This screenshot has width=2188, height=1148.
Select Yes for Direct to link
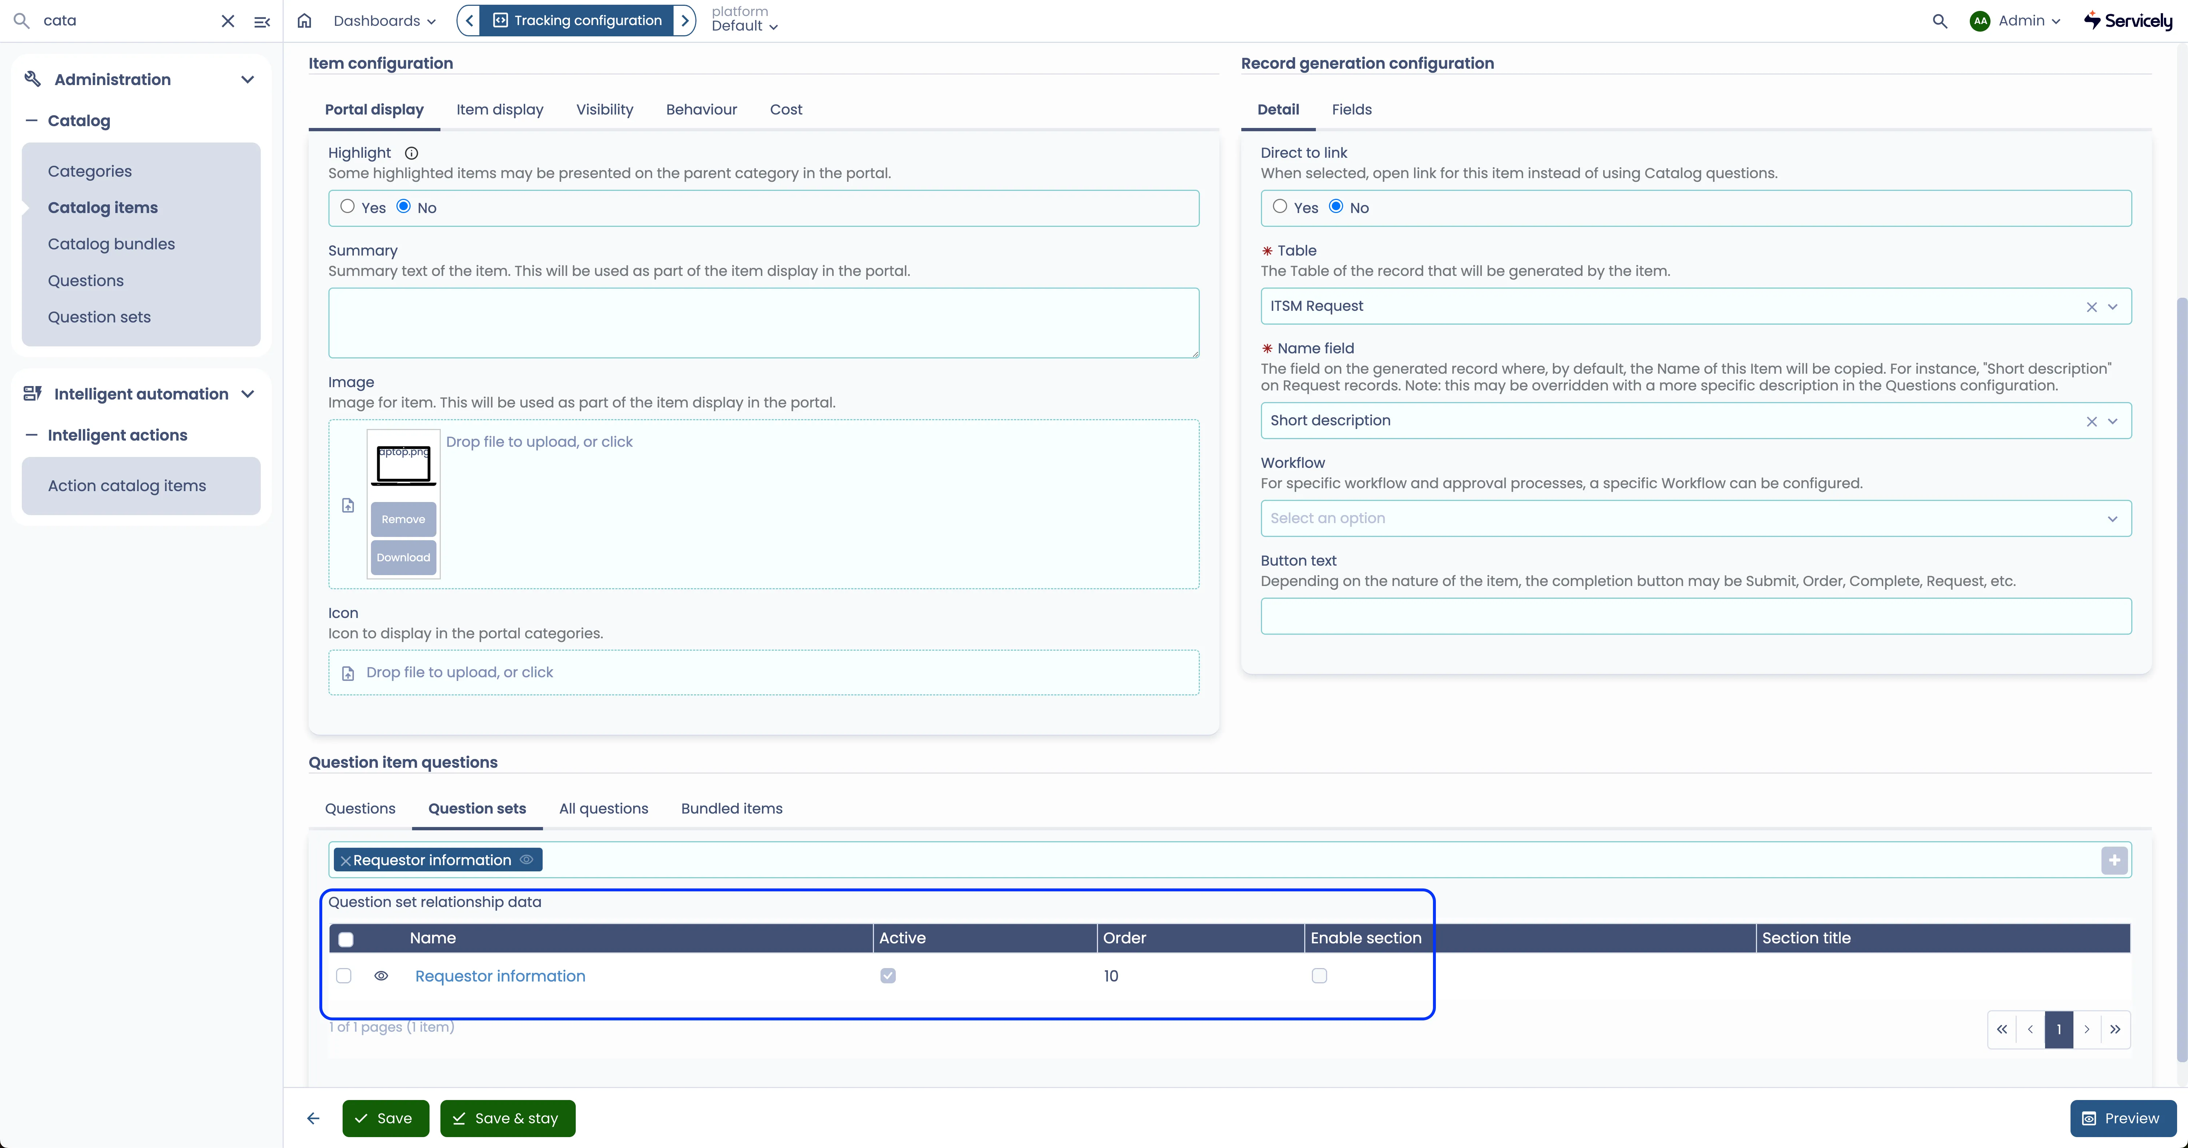tap(1280, 206)
